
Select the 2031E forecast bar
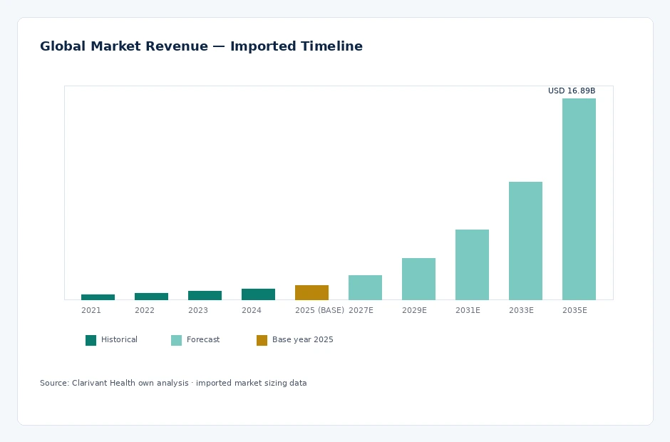click(x=472, y=264)
